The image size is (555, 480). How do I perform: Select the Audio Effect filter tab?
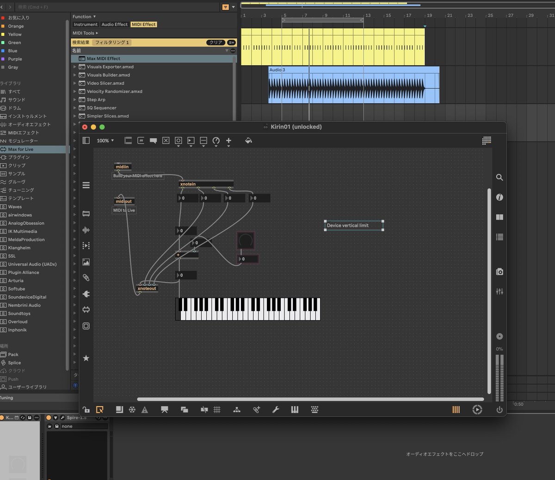click(x=115, y=24)
